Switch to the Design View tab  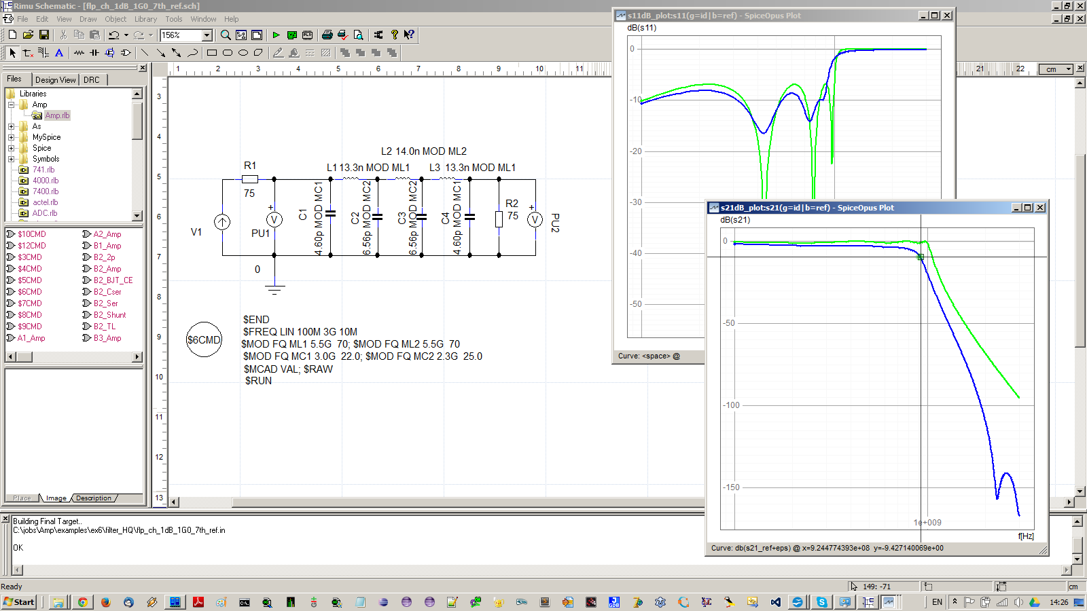coord(55,79)
